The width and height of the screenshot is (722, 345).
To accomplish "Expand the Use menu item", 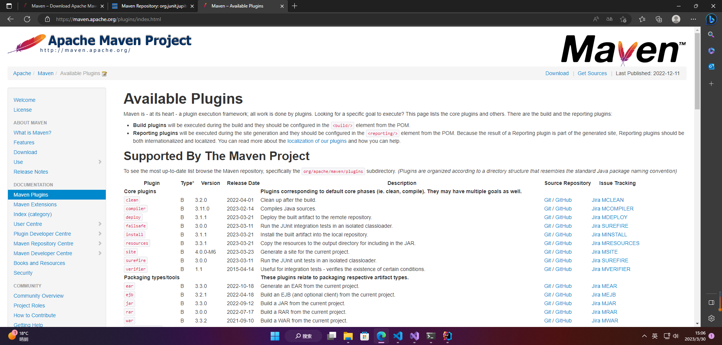I will [x=100, y=162].
